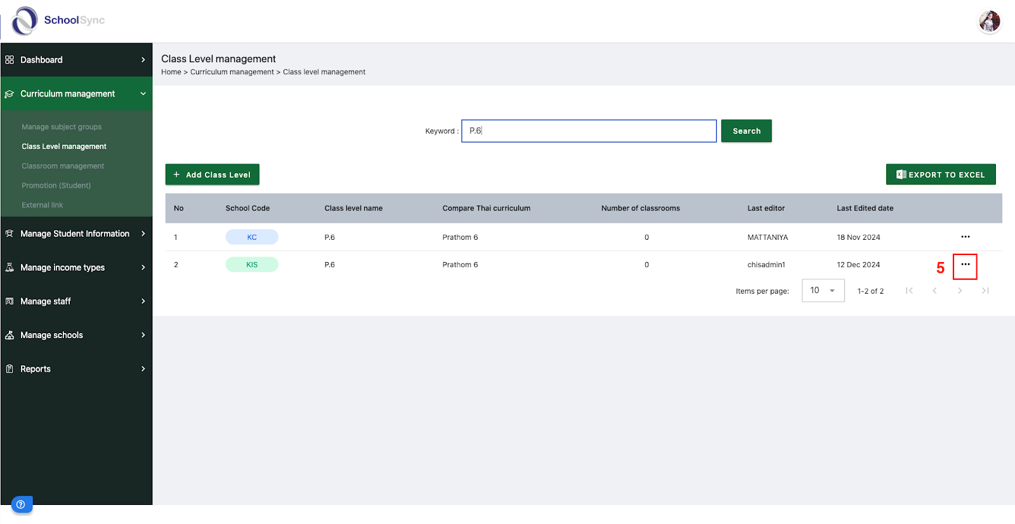The image size is (1015, 524).
Task: Click the Export to Excel button
Action: point(940,174)
